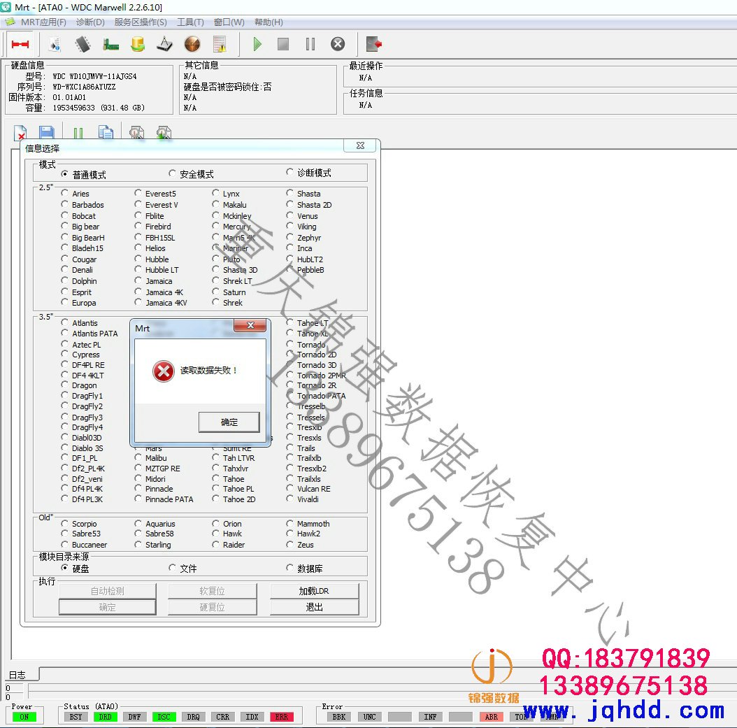The width and height of the screenshot is (737, 728).
Task: Click the 软复位 button
Action: click(212, 591)
